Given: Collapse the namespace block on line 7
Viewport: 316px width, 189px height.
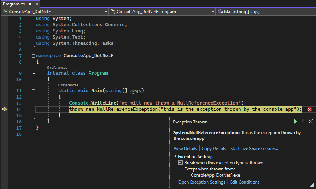Looking at the screenshot, I should [33, 56].
